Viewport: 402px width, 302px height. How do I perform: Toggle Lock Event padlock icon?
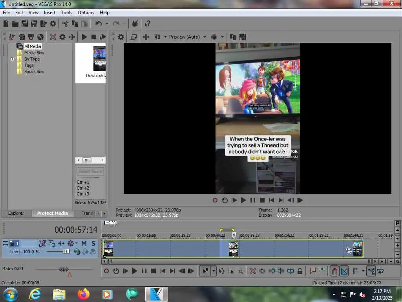[300, 271]
